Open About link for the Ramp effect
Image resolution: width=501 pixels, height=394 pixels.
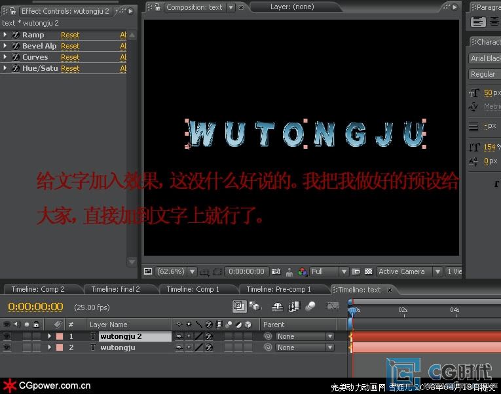(x=123, y=35)
